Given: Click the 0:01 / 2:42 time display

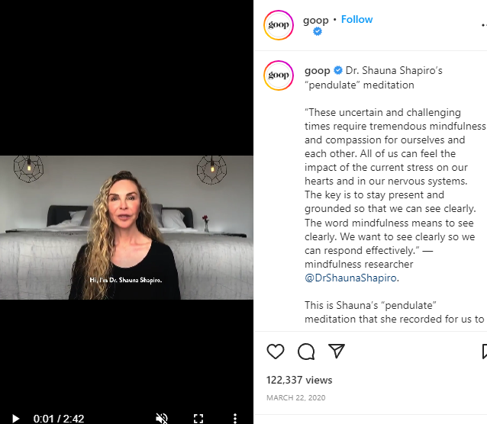Looking at the screenshot, I should [58, 419].
